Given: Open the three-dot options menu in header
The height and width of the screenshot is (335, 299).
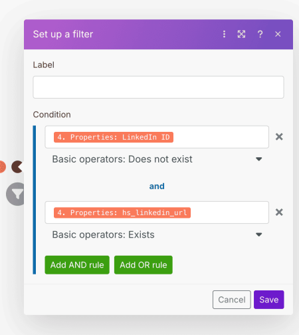Looking at the screenshot, I should click(224, 34).
